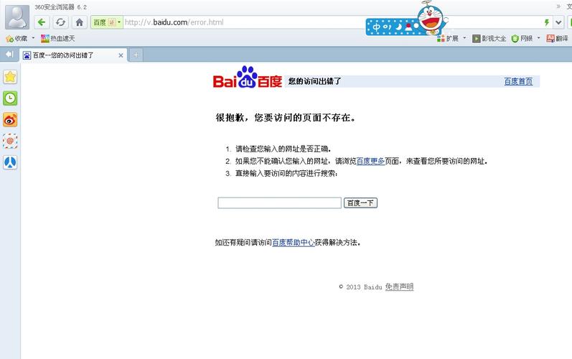Screen dimensions: 572x359
Task: Reload the page with the refresh button
Action: [x=60, y=22]
